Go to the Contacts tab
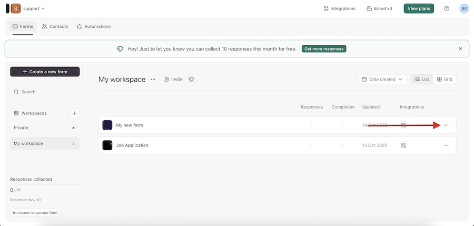The image size is (474, 226). coord(55,26)
